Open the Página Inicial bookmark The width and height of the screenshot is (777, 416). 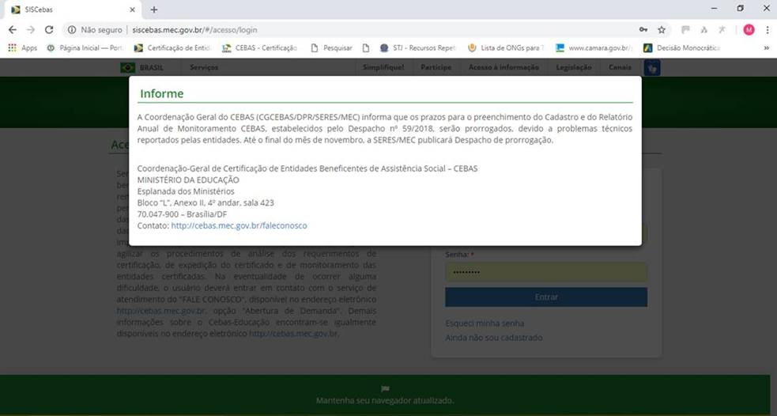pyautogui.click(x=85, y=48)
